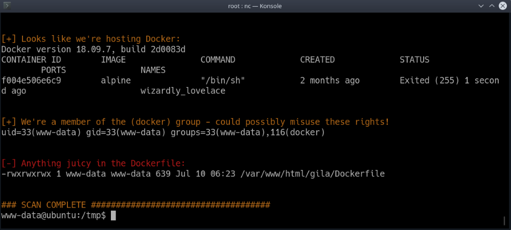511x230 pixels.
Task: Click the alpine image name
Action: pos(116,80)
